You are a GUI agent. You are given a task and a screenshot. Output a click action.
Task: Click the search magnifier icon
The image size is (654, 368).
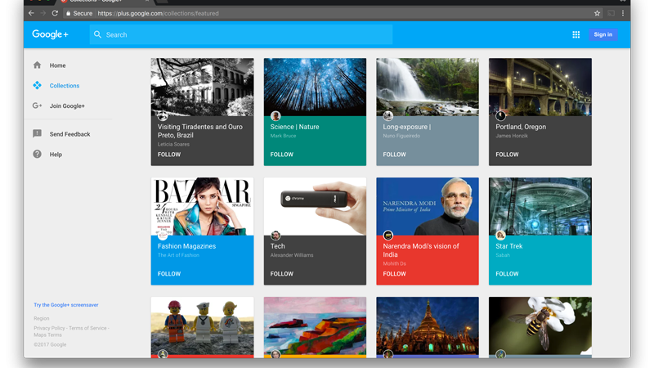[x=97, y=34]
